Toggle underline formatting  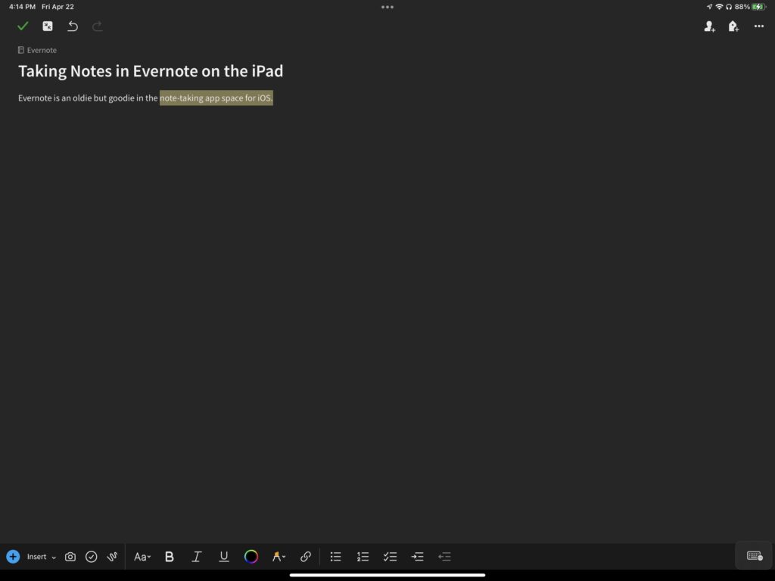224,557
